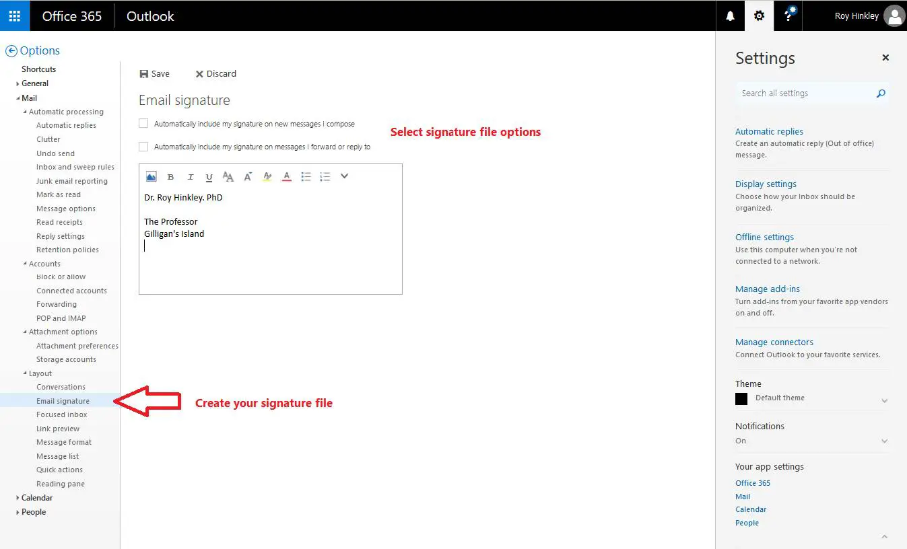Screen dimensions: 907x549
Task: Enable signature on new messages I compose
Action: coord(143,123)
